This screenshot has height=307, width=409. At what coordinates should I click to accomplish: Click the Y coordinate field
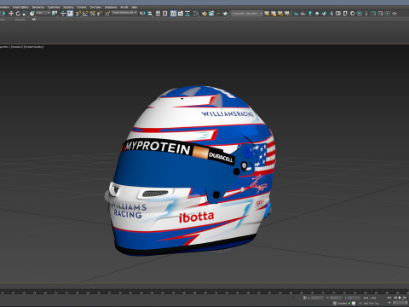(x=336, y=298)
